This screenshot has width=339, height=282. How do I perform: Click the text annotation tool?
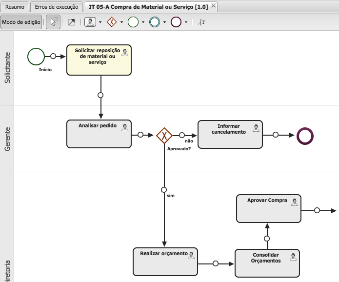point(201,22)
